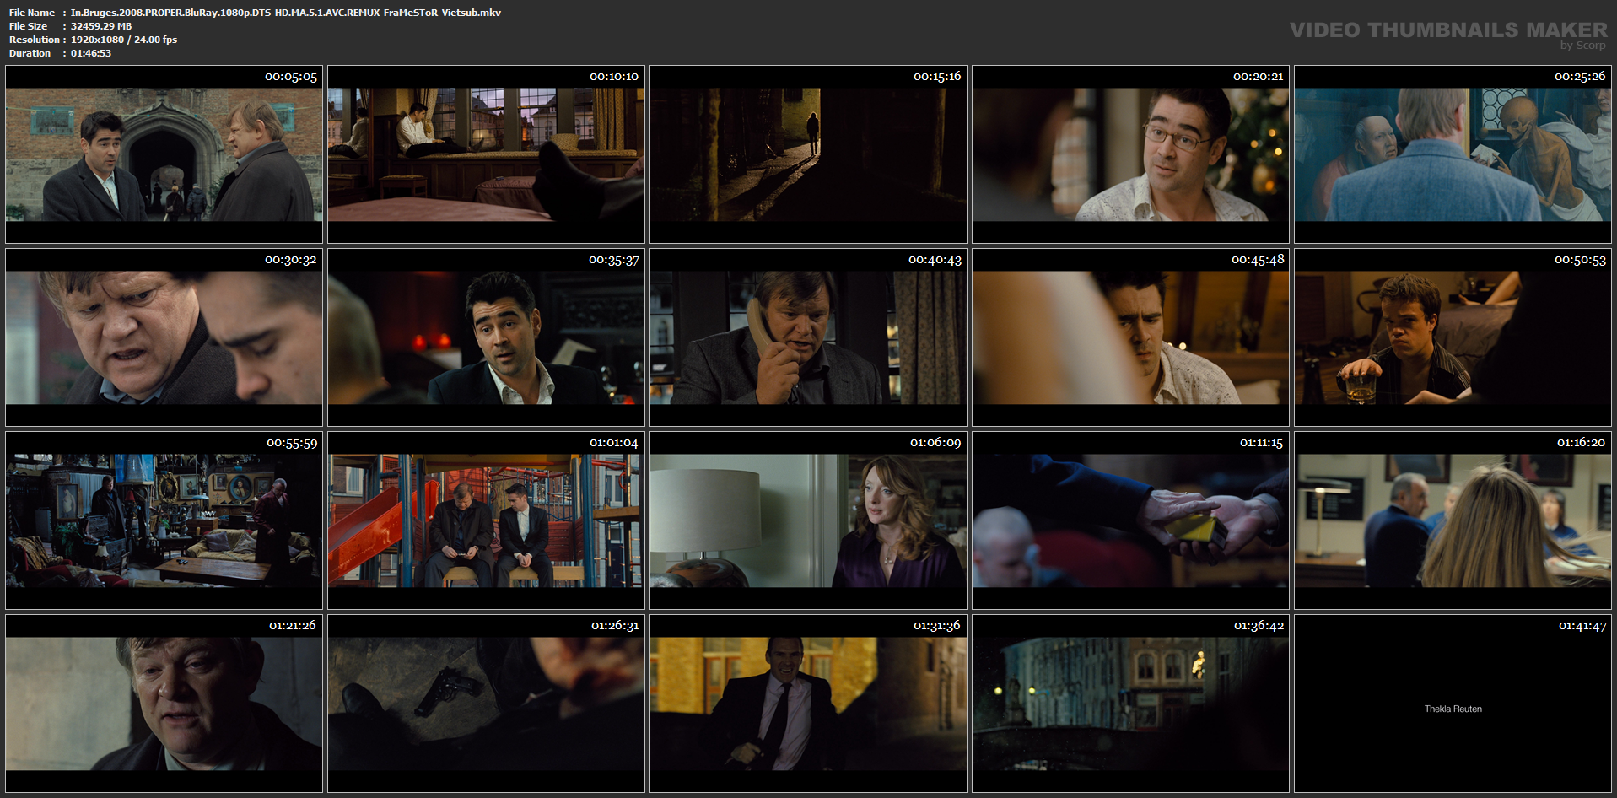Open the revolver on ground frame at 01:26:31
Screen dimensions: 1617x798
click(486, 704)
